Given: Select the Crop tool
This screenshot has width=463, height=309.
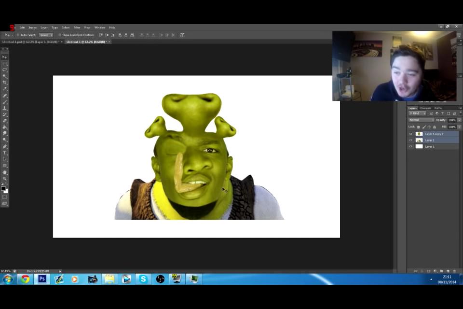Looking at the screenshot, I should click(5, 82).
